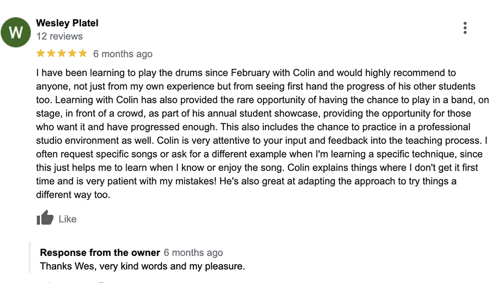The height and width of the screenshot is (283, 496).
Task: Click the review line starting studio environment as well
Action: [262, 140]
